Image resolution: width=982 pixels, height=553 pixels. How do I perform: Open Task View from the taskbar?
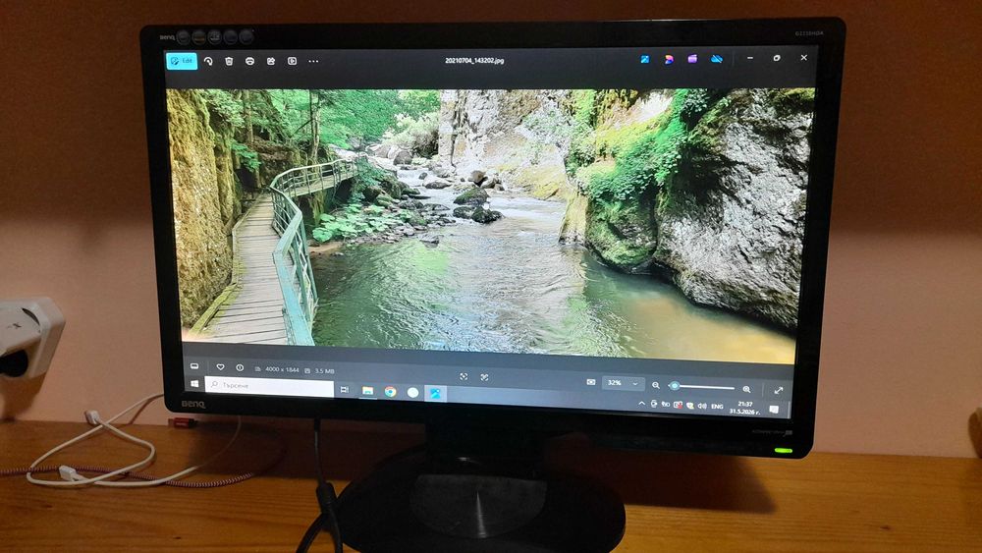pos(345,390)
